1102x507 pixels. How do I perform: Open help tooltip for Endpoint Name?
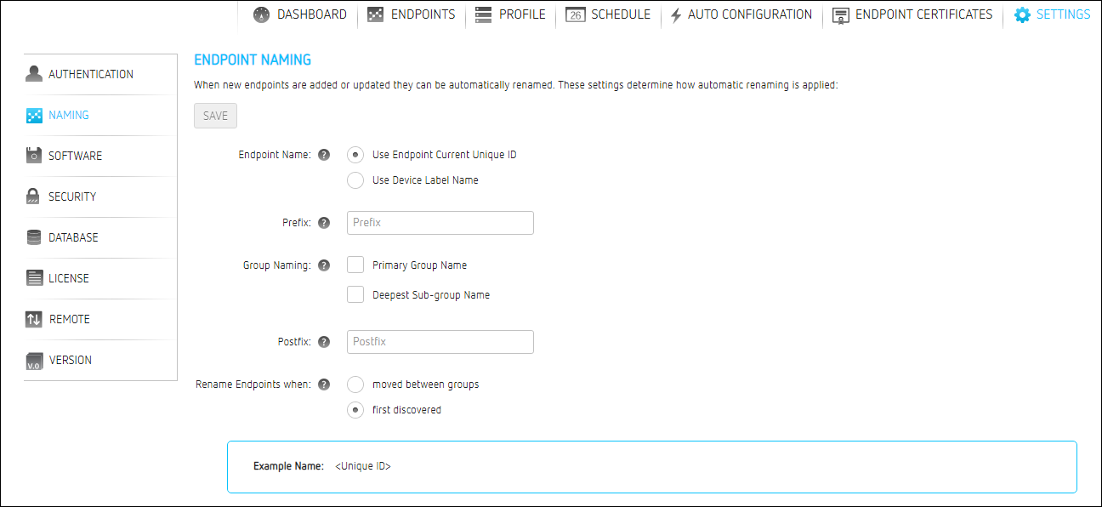point(324,155)
